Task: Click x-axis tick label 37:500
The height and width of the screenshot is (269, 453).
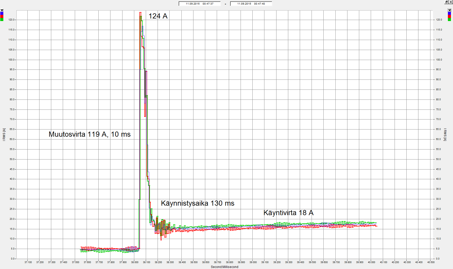Action: 76,262
